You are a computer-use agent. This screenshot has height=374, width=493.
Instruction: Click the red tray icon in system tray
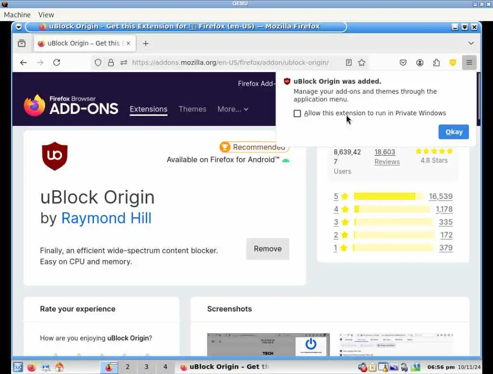coord(363,367)
